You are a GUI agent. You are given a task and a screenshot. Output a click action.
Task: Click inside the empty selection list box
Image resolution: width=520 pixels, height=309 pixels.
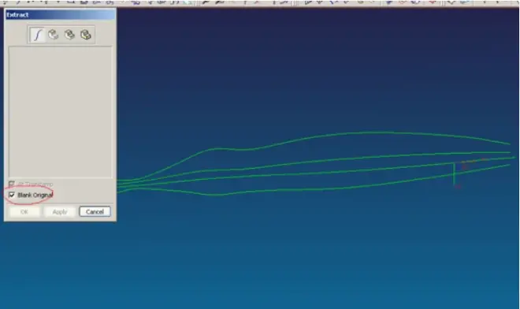(x=60, y=112)
